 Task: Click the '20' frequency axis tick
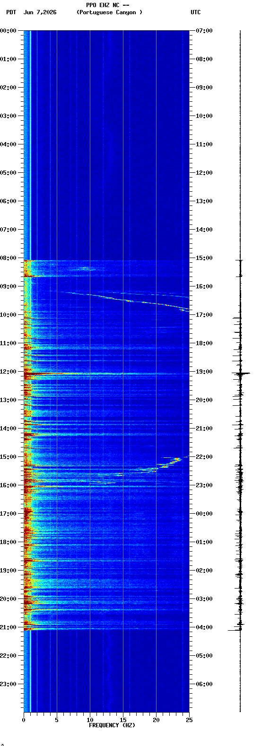coord(156,720)
